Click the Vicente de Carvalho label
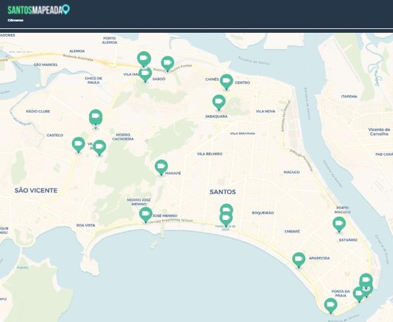Viewport: 393px width, 322px height. click(x=379, y=132)
